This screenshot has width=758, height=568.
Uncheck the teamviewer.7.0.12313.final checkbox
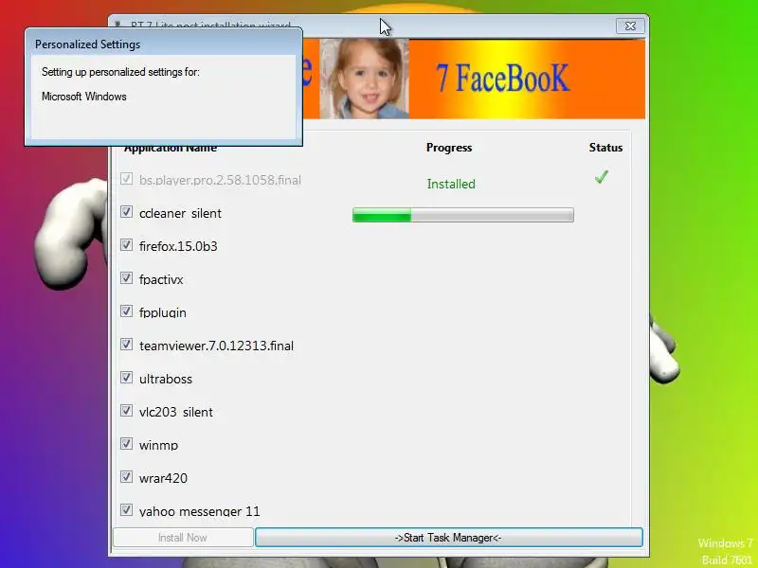pos(127,345)
